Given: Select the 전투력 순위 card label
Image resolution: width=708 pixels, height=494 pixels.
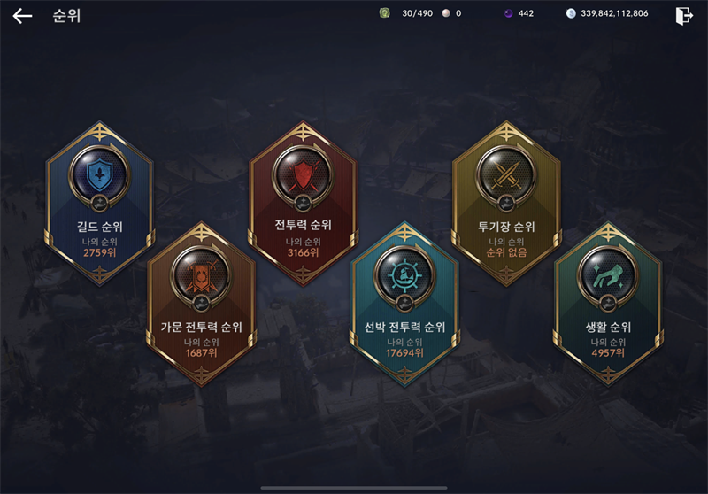Looking at the screenshot, I should [x=303, y=225].
